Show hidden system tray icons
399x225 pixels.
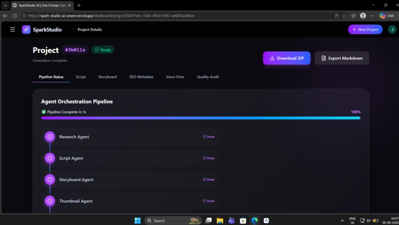tap(342, 221)
